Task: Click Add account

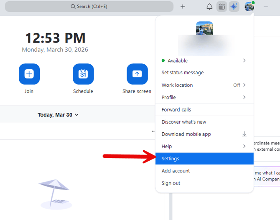Action: [x=176, y=171]
